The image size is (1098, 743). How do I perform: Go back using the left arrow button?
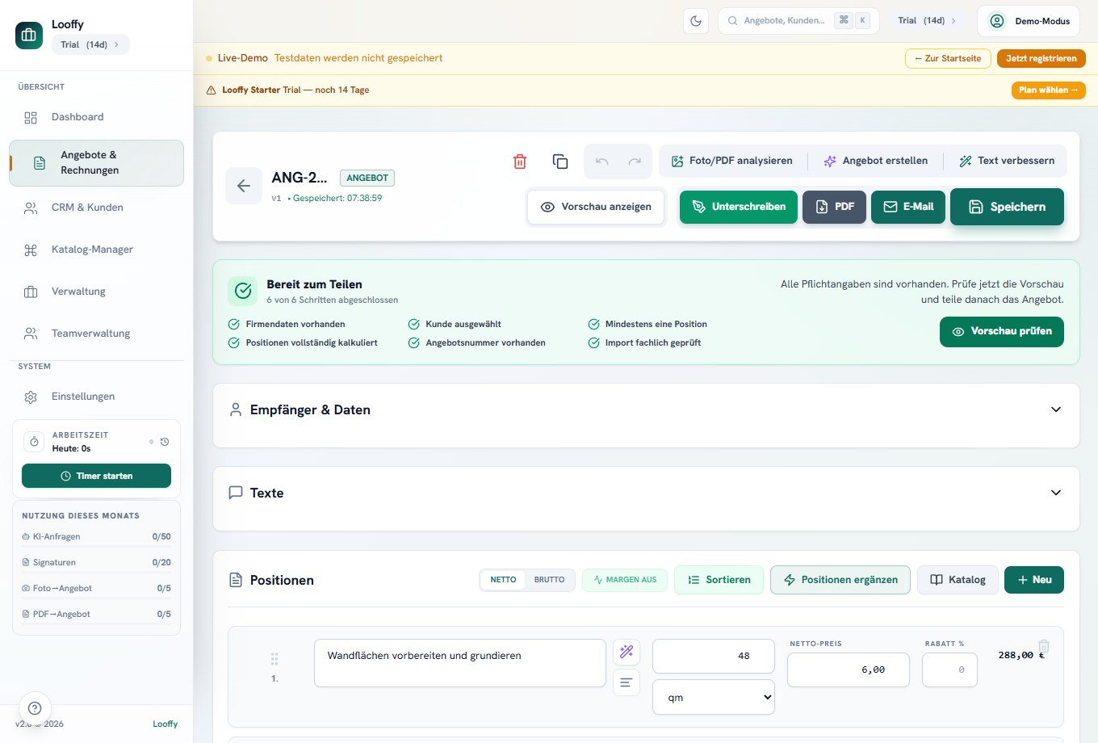244,186
